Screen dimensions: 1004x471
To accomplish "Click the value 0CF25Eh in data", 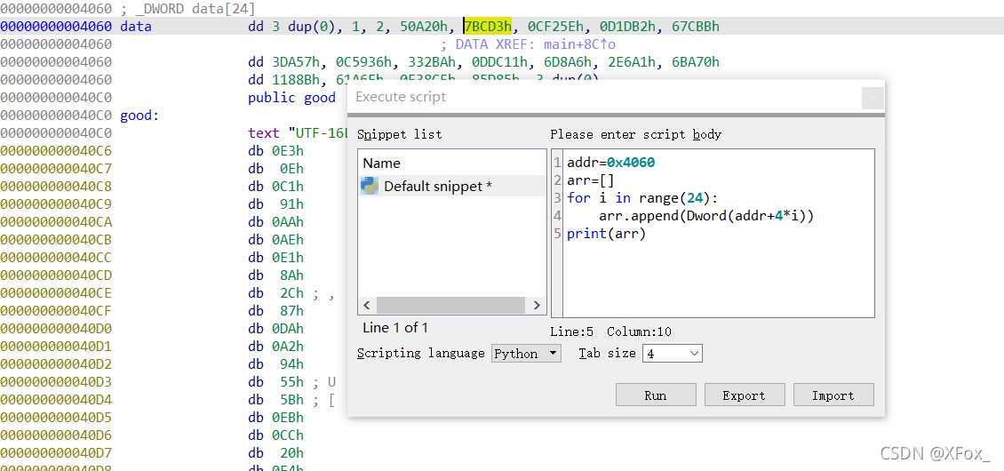I will click(x=555, y=27).
